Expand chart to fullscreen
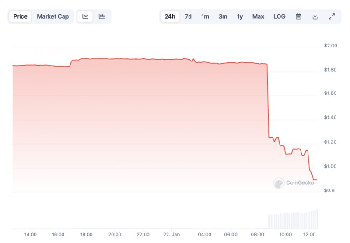350x243 pixels. point(332,16)
